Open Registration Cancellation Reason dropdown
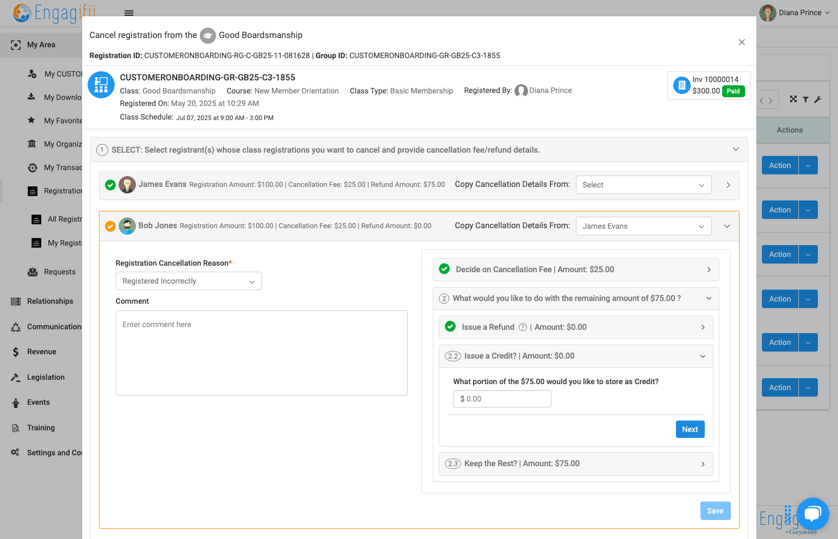Screen dimensions: 838x539 (x=188, y=281)
